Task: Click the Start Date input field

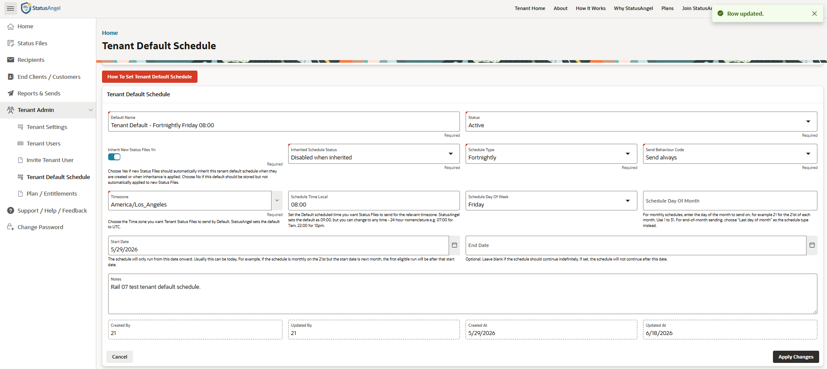Action: (278, 245)
